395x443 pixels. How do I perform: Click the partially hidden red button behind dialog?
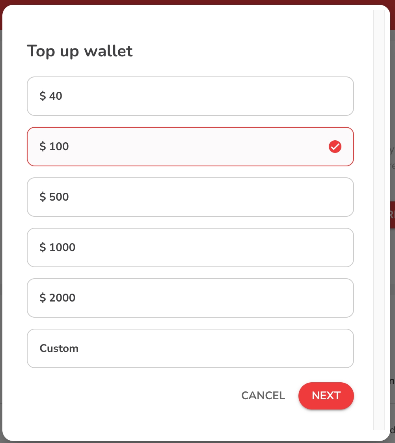pyautogui.click(x=392, y=214)
